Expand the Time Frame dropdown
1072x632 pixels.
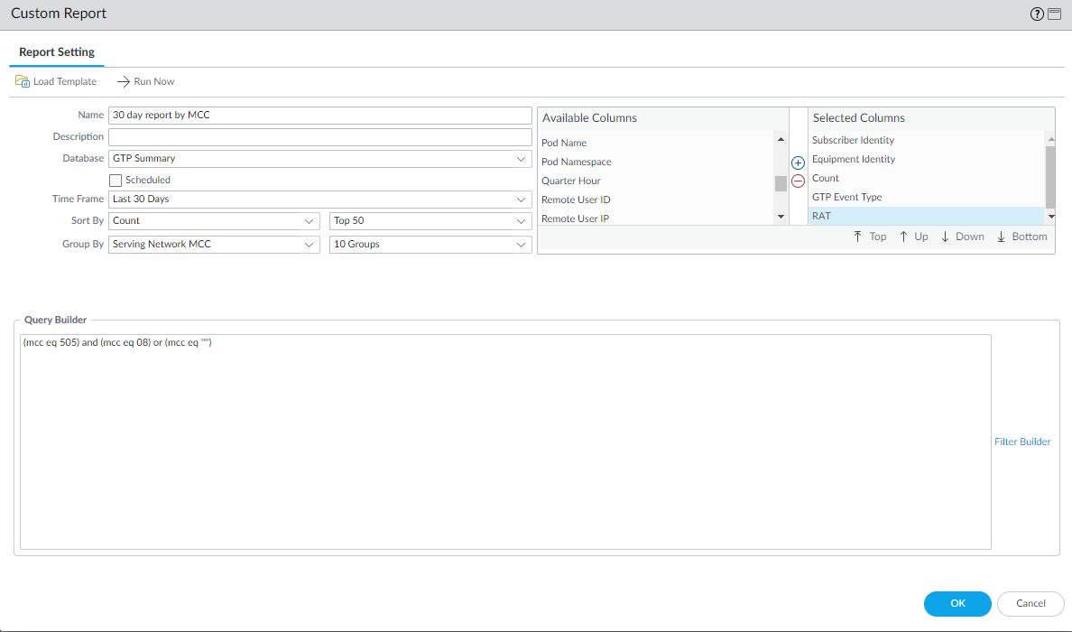tap(521, 199)
